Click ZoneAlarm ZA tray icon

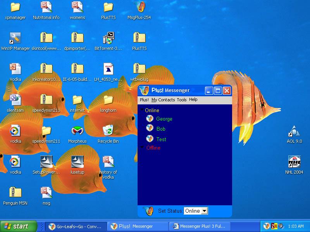coord(274,226)
